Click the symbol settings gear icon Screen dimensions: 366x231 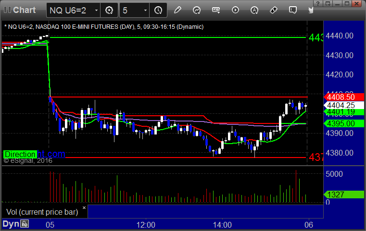[109, 10]
